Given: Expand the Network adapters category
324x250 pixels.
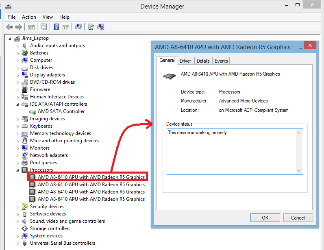Looking at the screenshot, I should click(17, 156).
